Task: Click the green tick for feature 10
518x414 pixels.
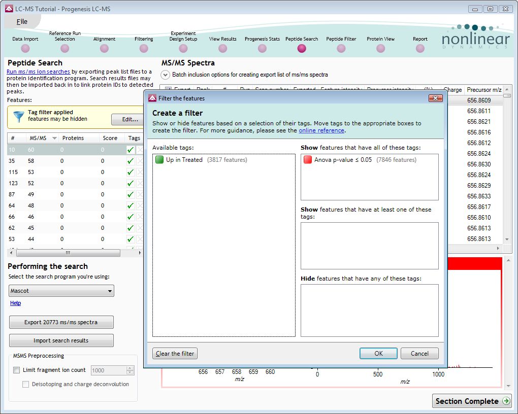Action: tap(131, 150)
